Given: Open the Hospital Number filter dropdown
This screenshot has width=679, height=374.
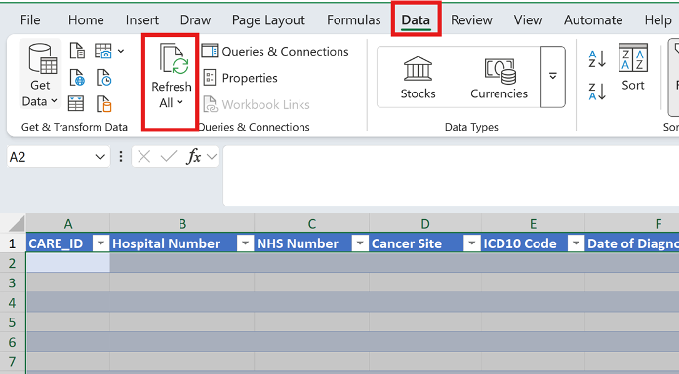Looking at the screenshot, I should [x=245, y=243].
